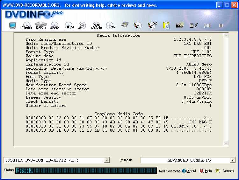The height and width of the screenshot is (180, 239).
Task: Open the DC disc graph tool
Action: pos(152,25)
